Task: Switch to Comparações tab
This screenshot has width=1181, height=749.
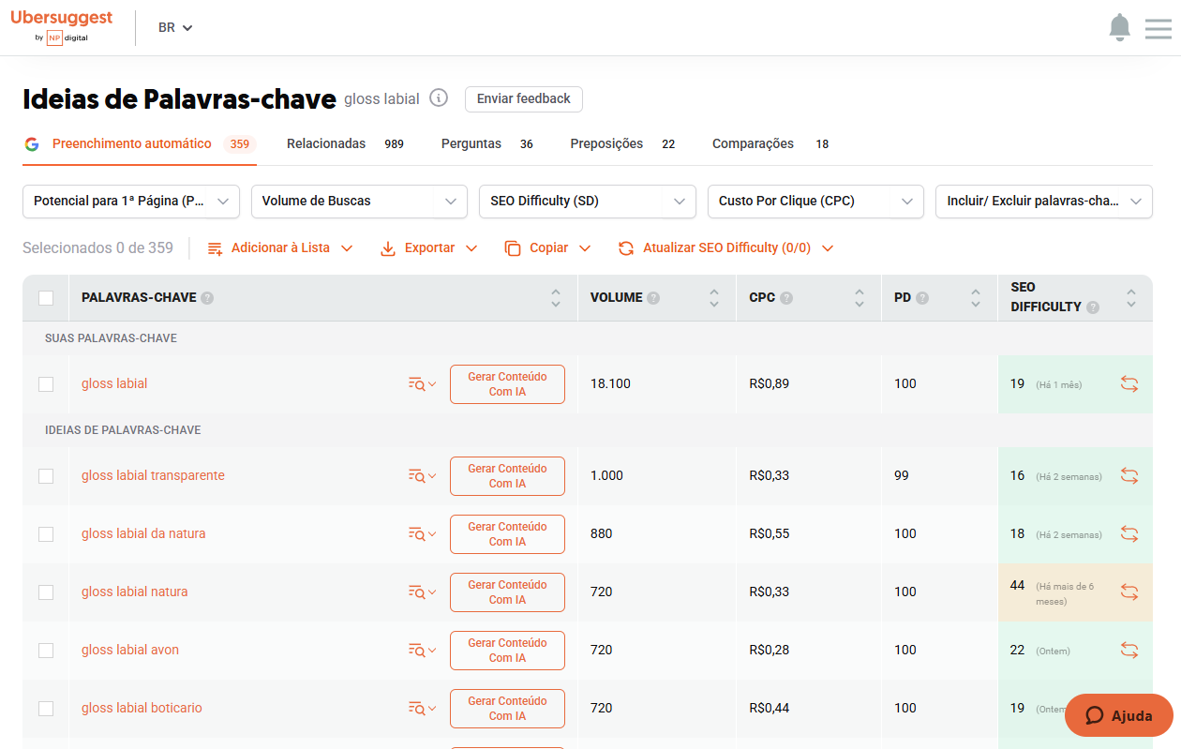Action: 770,144
